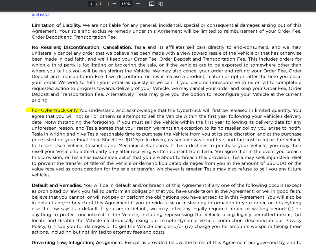Click the $50,000 amount in the text
The height and width of the screenshot is (246, 316).
pos(276,163)
